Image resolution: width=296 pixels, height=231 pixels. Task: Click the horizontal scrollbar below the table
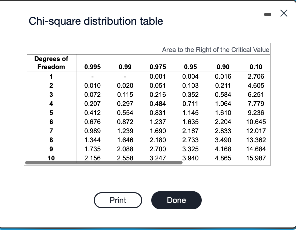tap(103, 163)
